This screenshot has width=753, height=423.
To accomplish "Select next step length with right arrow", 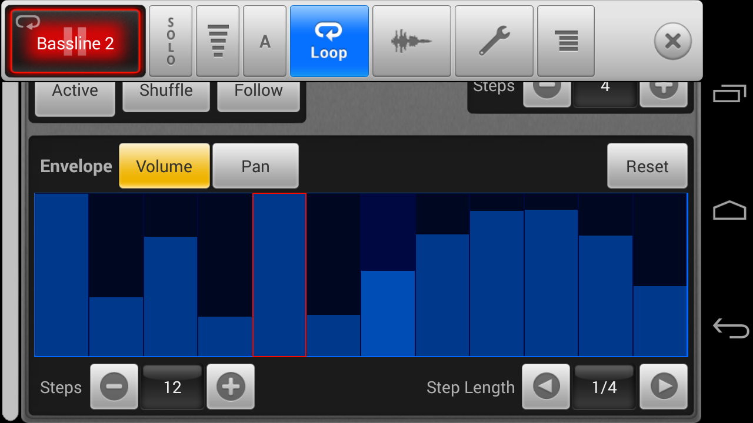I will pyautogui.click(x=664, y=387).
